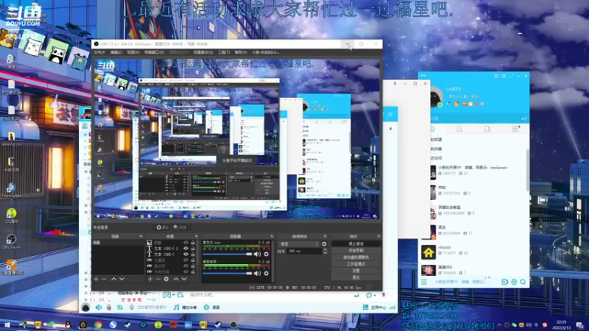
Task: Add a new scene with plus icon in Scenes panel
Action: [x=96, y=280]
